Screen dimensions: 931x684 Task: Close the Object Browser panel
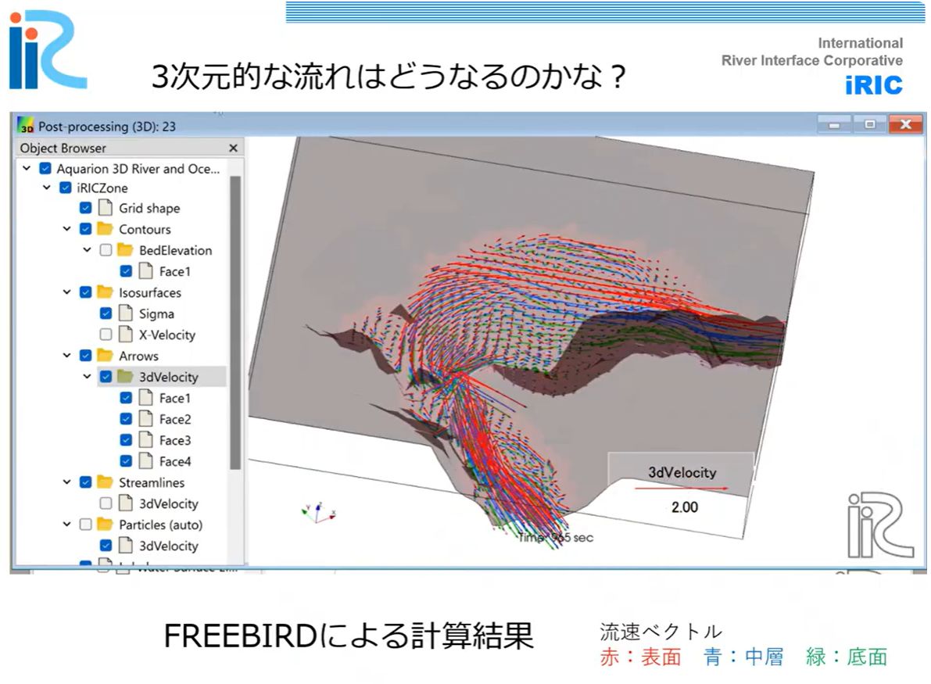point(233,148)
